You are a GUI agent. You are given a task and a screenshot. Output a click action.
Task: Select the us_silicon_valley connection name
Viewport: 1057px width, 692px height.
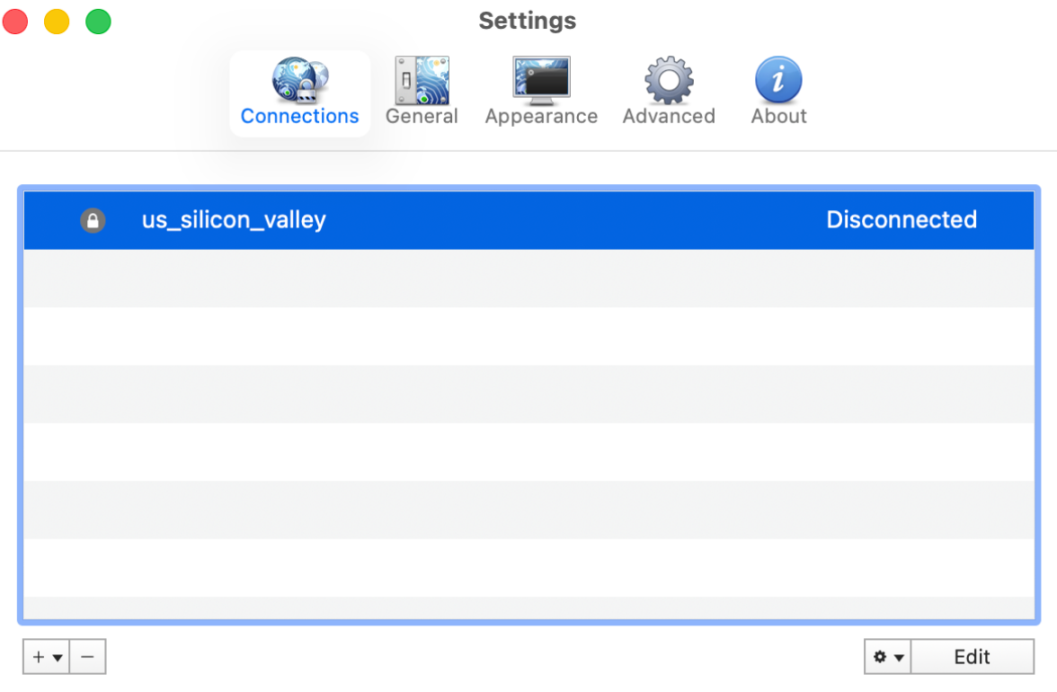(234, 219)
